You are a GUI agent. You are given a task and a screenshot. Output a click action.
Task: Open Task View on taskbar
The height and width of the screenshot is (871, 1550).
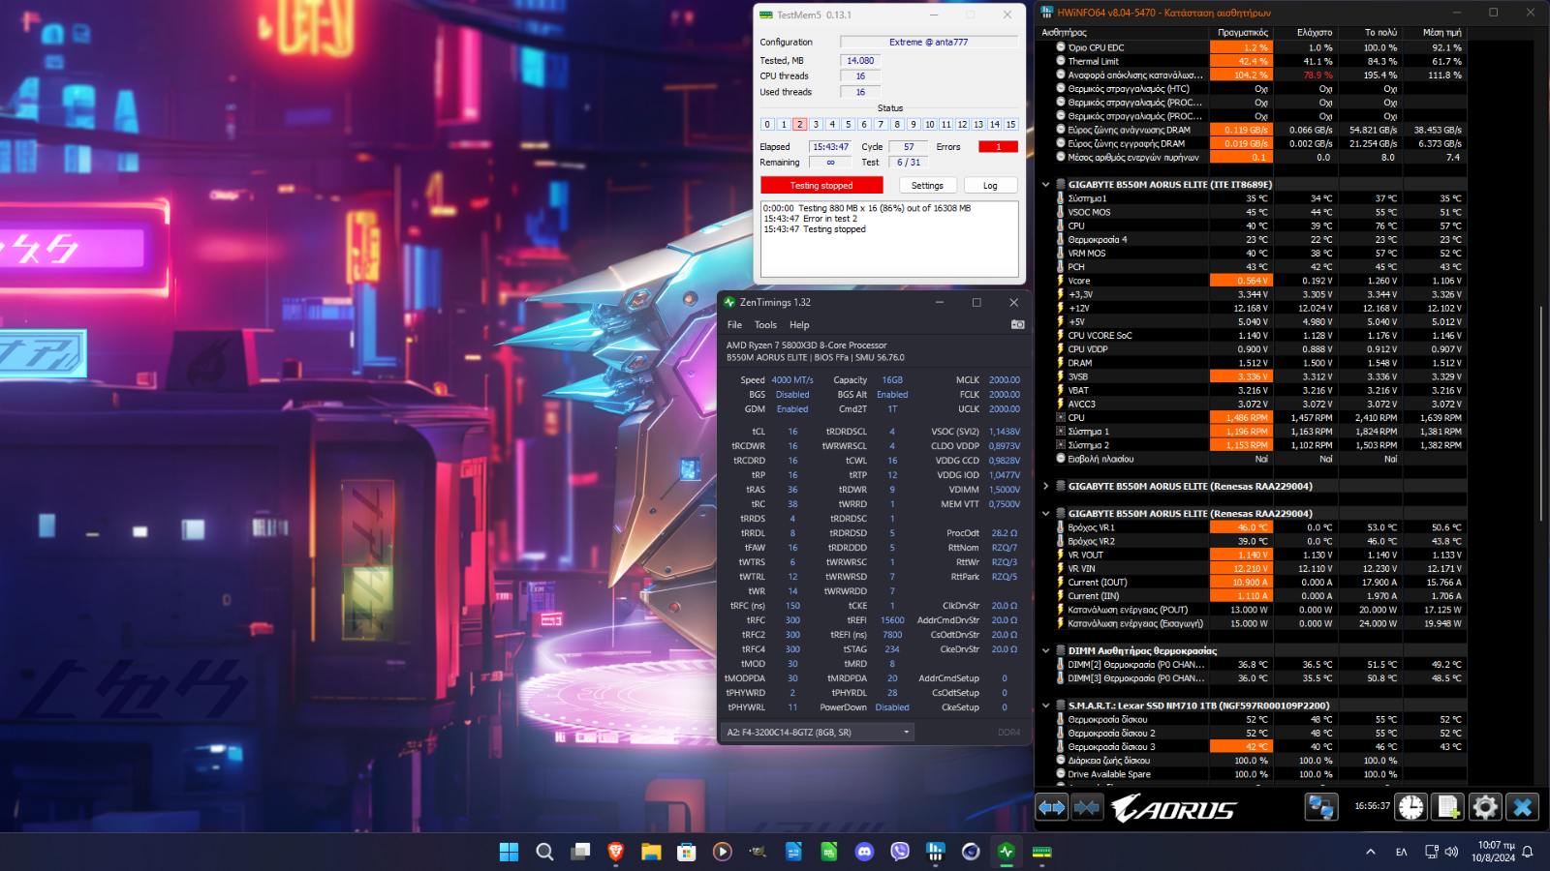click(x=580, y=852)
